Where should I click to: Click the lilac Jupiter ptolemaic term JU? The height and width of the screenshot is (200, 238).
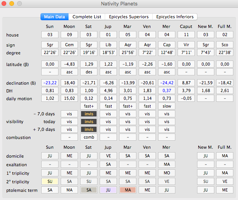point(108,190)
